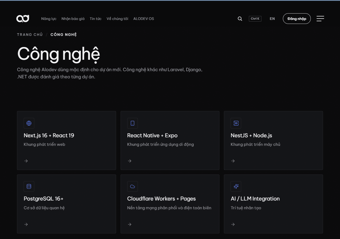Open the search magnifier icon
This screenshot has width=340, height=239.
tap(240, 19)
